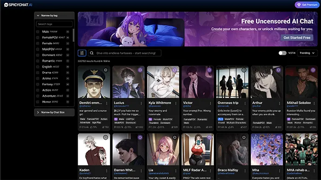Open the three-dot menu for Kyla Whitmore

[x=176, y=103]
